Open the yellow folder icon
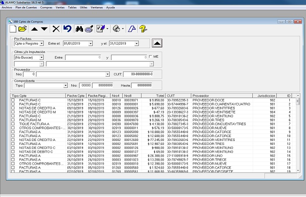Image resolution: width=306 pixels, height=197 pixels. click(x=22, y=29)
